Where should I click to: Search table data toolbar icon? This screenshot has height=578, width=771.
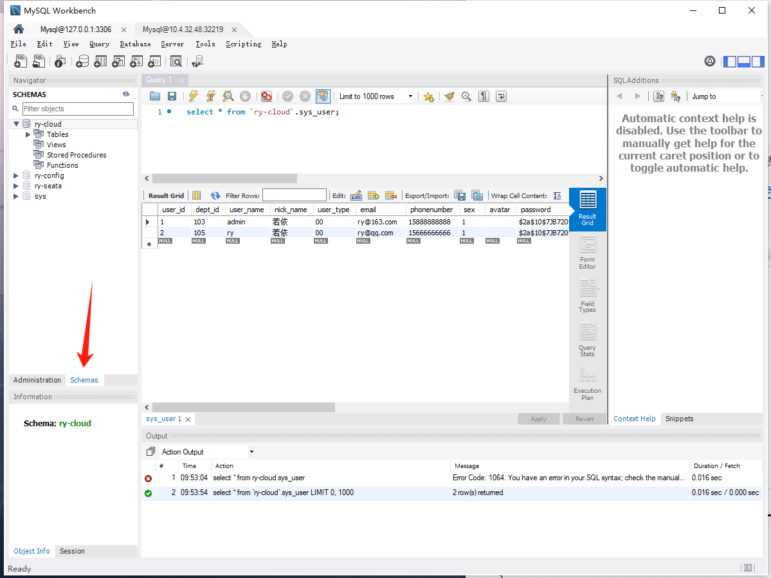176,61
